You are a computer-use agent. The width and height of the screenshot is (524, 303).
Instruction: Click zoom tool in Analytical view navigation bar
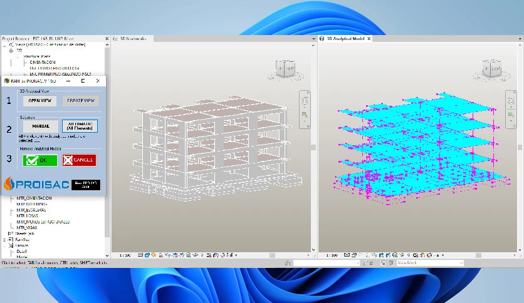(x=511, y=115)
